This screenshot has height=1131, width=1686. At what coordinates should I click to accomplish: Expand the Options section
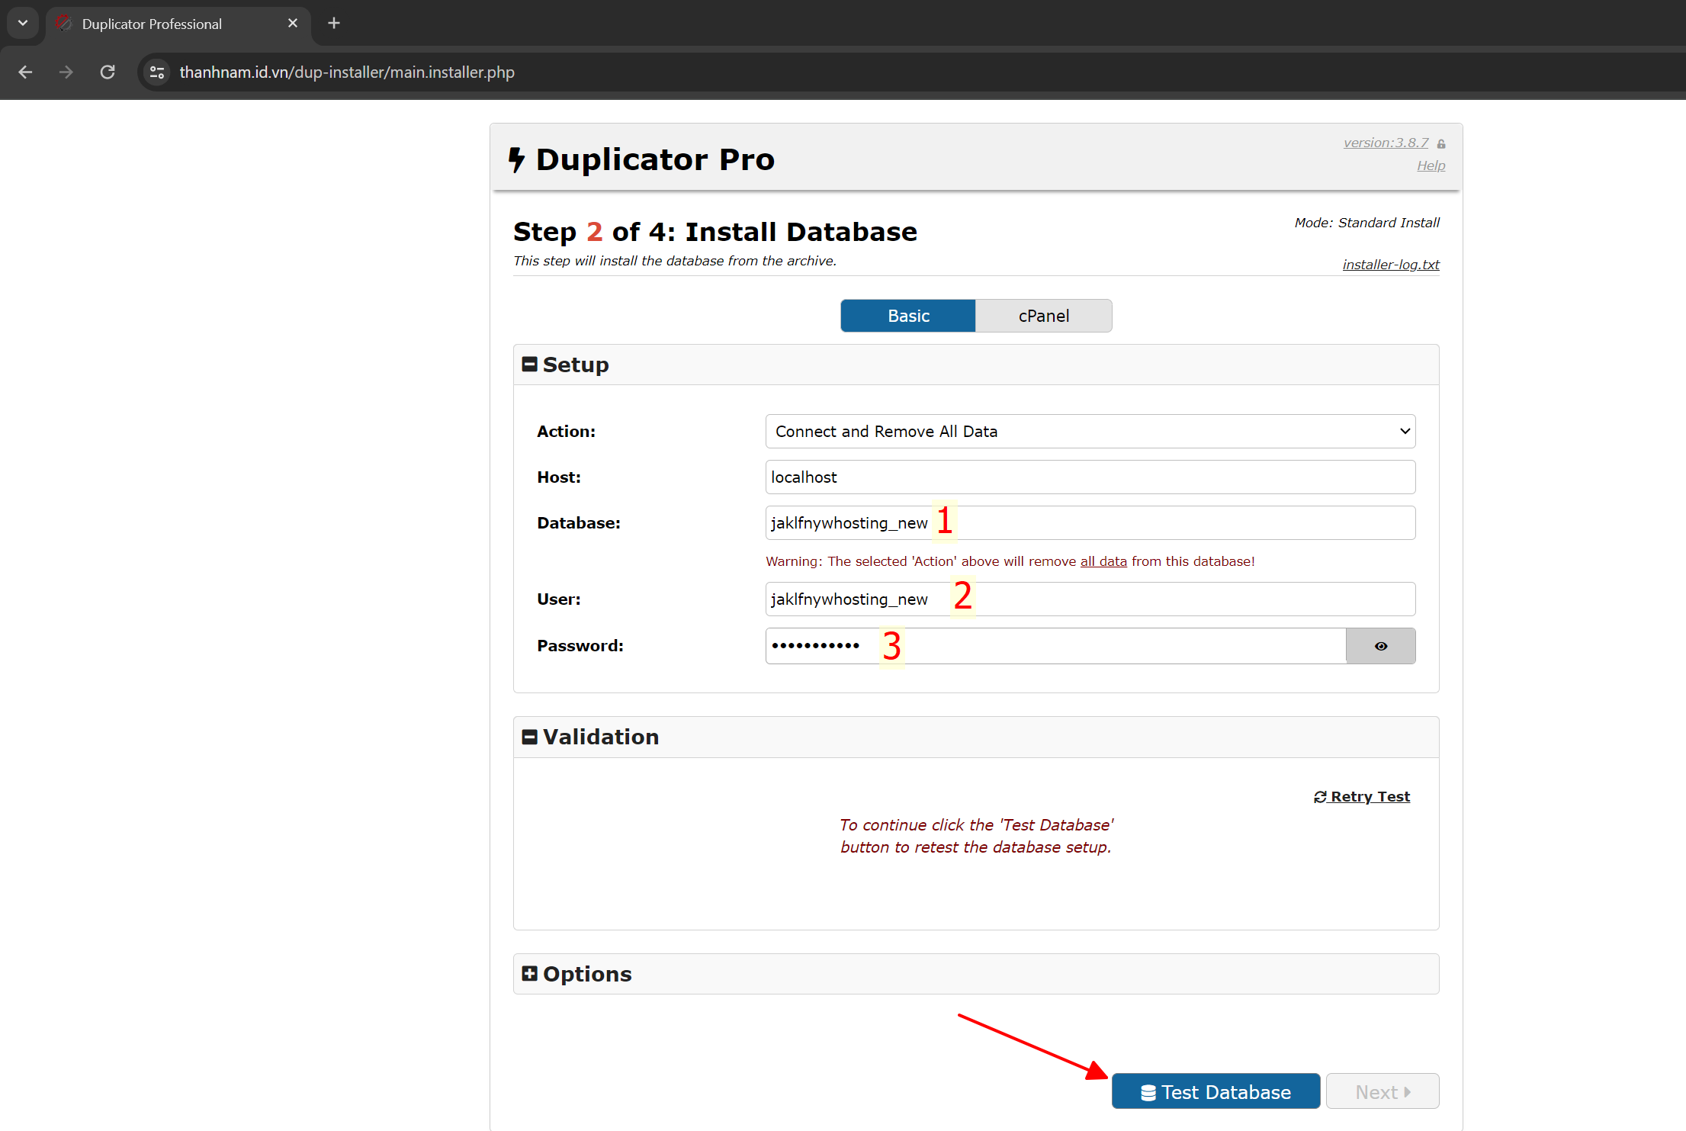(529, 974)
